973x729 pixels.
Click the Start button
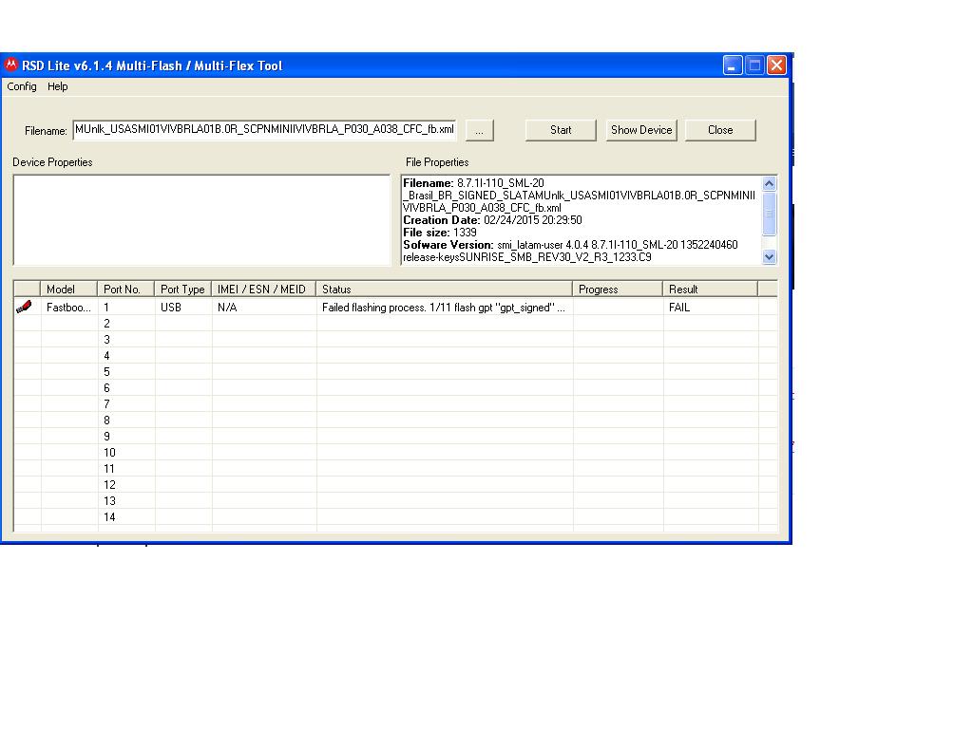pos(561,130)
